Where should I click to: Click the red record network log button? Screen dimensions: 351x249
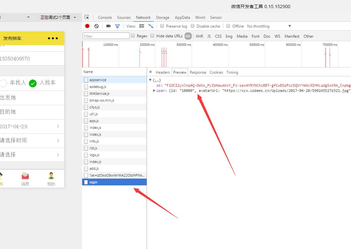pyautogui.click(x=87, y=26)
